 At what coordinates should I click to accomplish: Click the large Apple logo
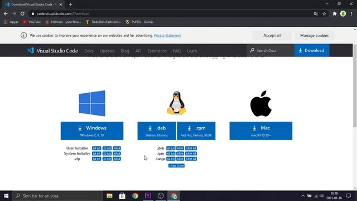point(261,103)
